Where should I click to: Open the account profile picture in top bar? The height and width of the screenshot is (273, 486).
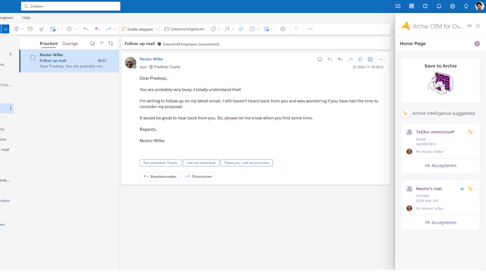[x=480, y=6]
